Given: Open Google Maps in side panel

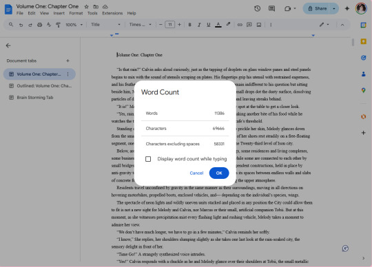Looking at the screenshot, I should pos(363,90).
